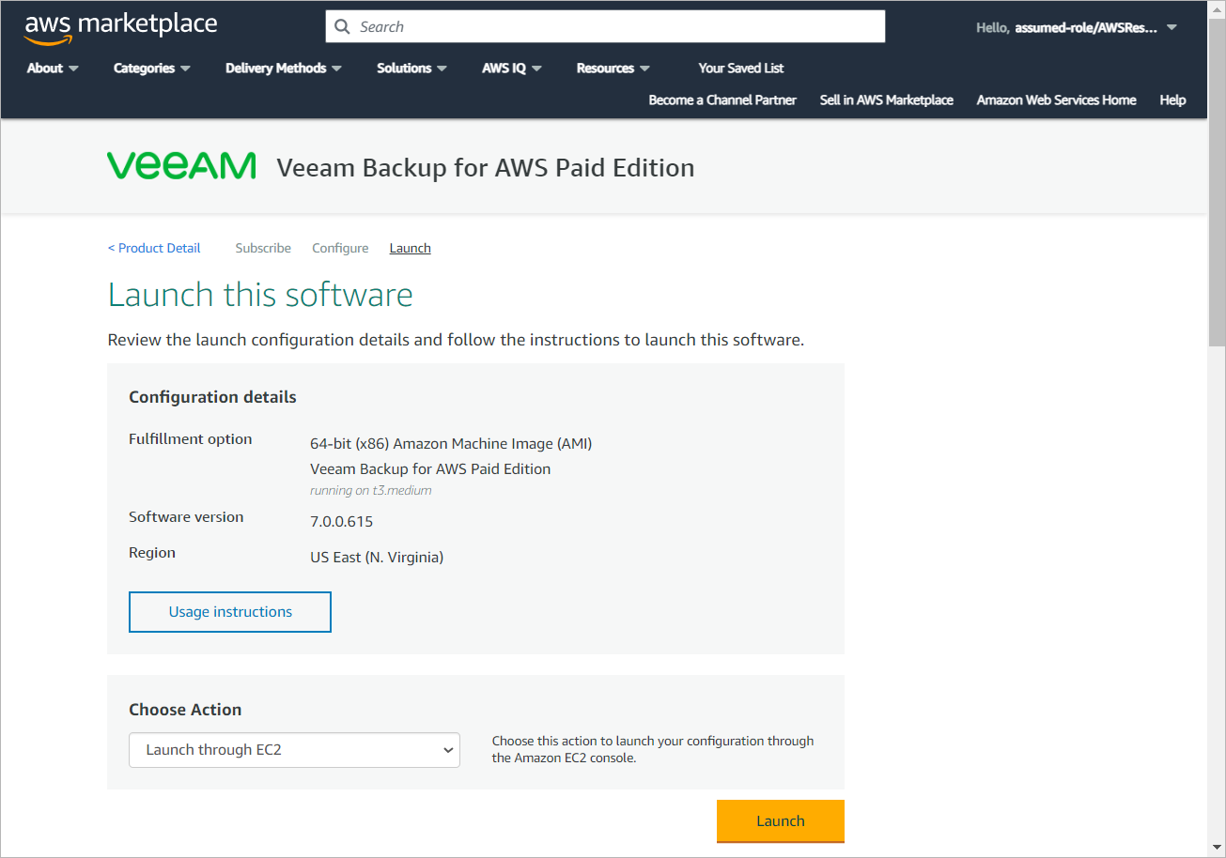Image resolution: width=1226 pixels, height=858 pixels.
Task: Click the region US East (N. Virginia)
Action: click(377, 558)
